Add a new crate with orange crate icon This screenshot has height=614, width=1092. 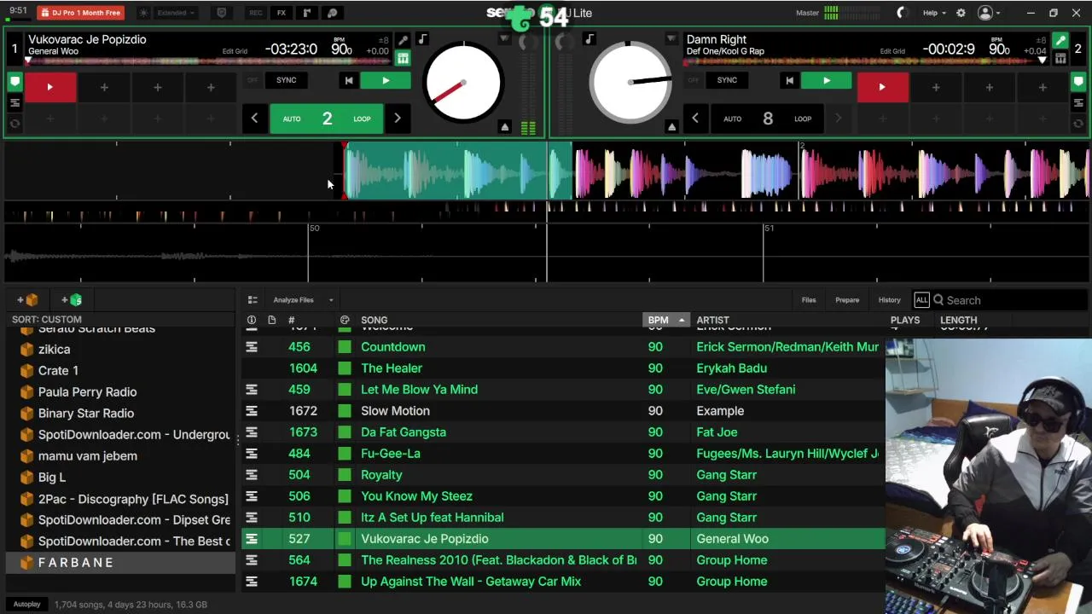27,300
